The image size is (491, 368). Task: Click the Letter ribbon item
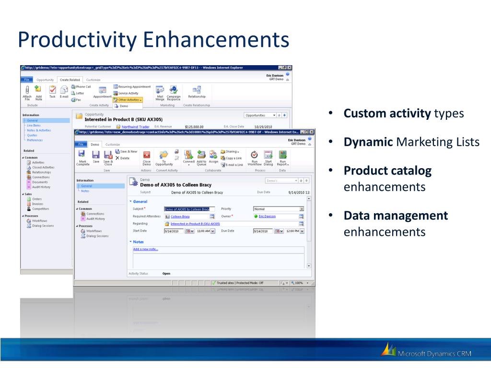point(78,93)
